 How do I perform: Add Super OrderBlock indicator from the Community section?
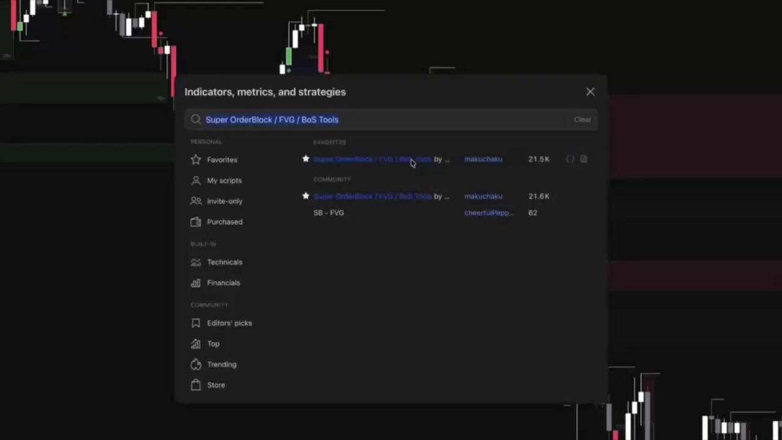(x=382, y=196)
